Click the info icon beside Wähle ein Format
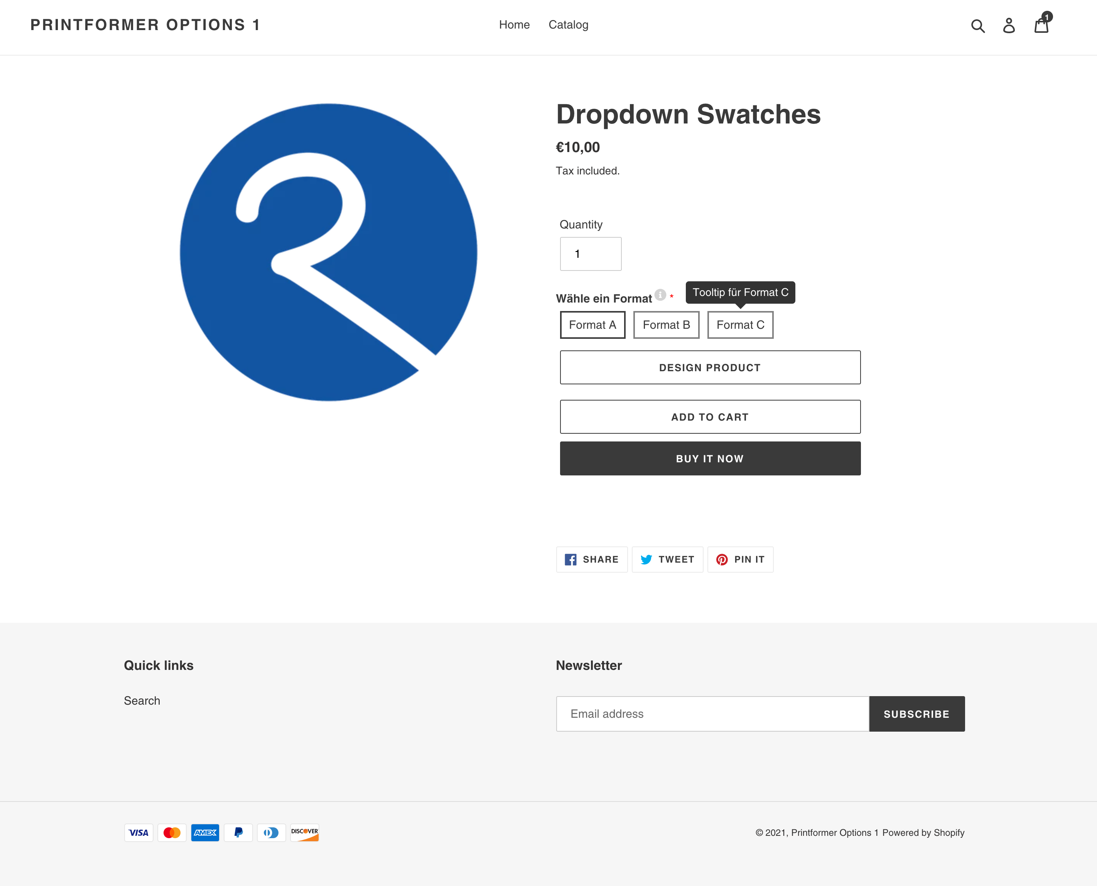 click(660, 294)
